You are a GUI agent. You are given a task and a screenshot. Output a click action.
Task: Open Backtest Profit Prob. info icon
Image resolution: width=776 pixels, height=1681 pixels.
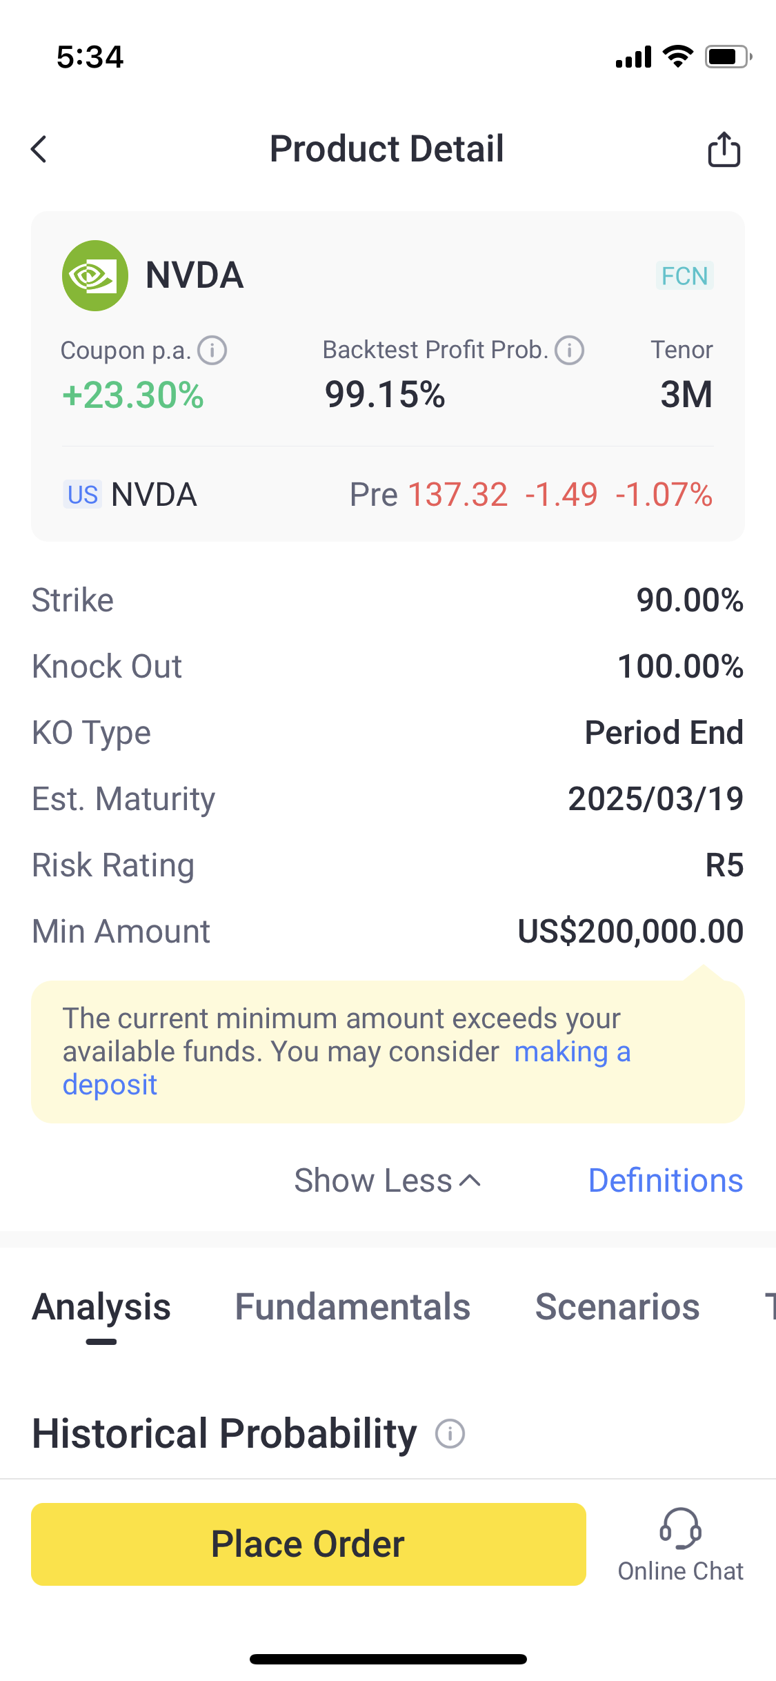click(570, 351)
